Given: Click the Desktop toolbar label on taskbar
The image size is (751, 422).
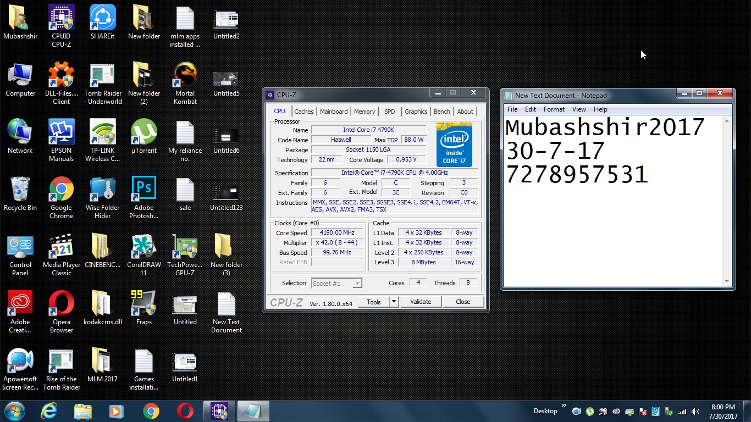Looking at the screenshot, I should click(x=545, y=411).
